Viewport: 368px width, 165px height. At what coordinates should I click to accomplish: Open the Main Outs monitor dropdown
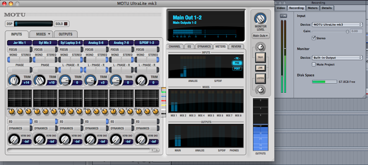260,36
